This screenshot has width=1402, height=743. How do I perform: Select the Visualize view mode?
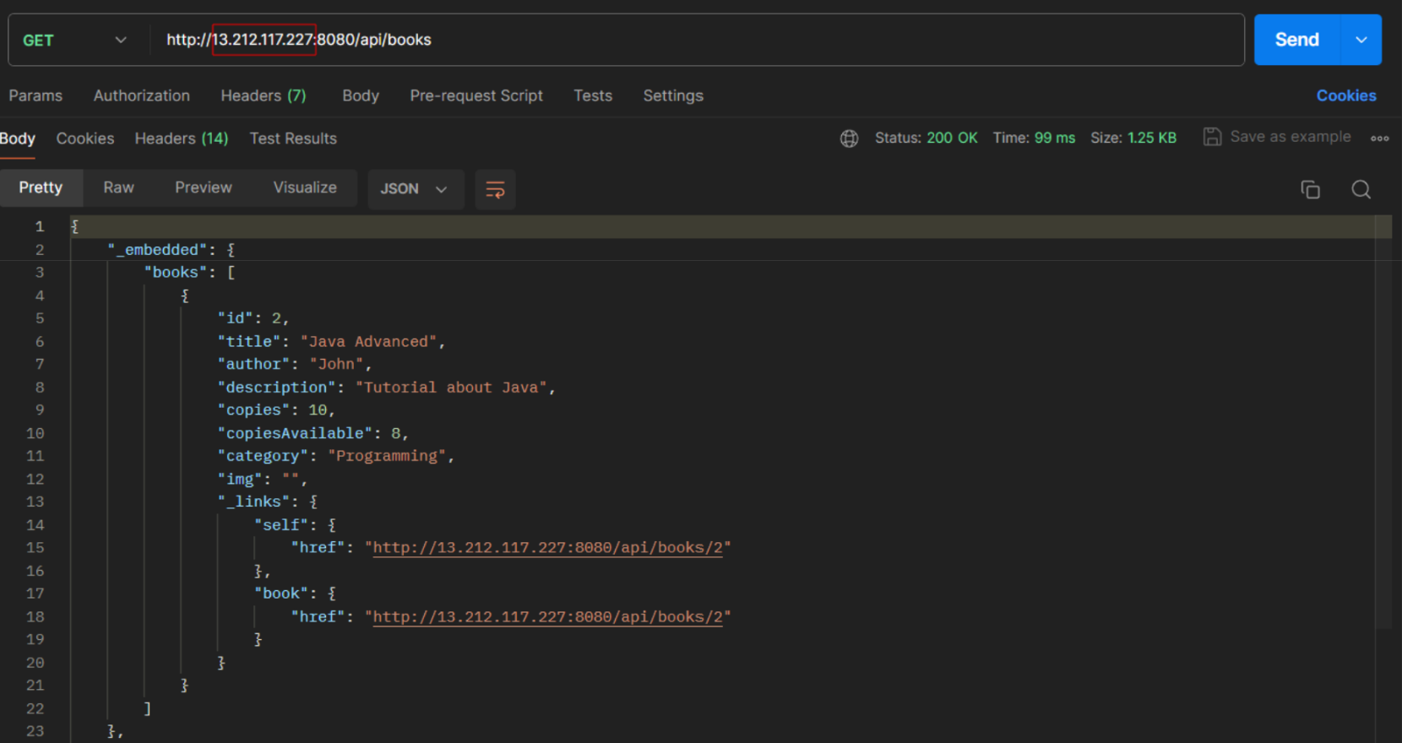305,187
